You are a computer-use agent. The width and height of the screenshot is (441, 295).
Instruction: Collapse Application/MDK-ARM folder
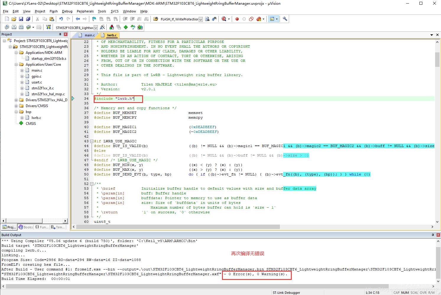click(x=16, y=53)
